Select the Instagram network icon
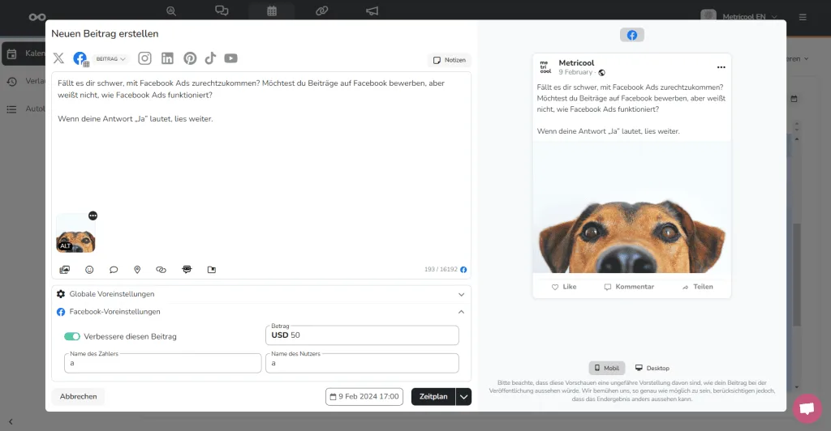 (144, 58)
